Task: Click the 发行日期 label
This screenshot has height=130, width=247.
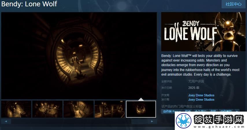Action: (x=167, y=88)
